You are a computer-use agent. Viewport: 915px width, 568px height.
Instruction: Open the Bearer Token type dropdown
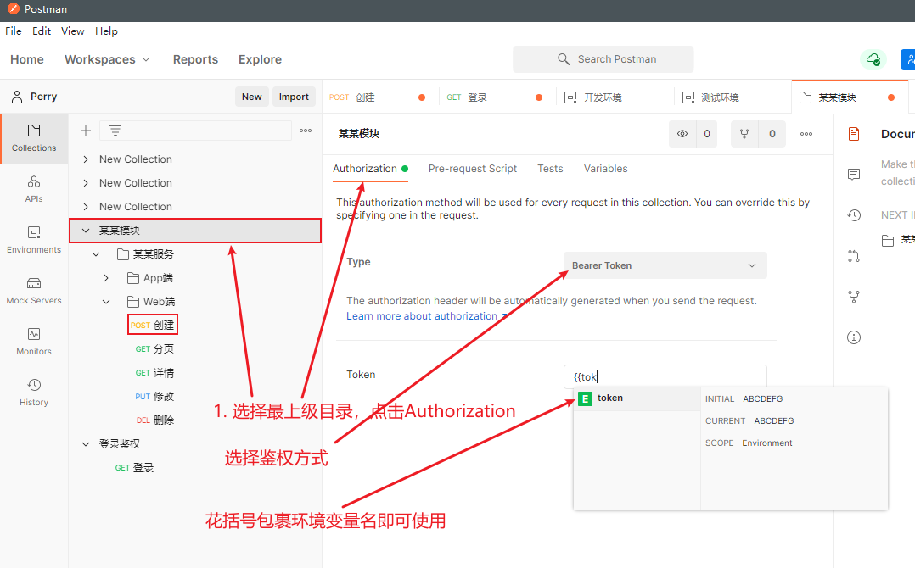(x=665, y=265)
